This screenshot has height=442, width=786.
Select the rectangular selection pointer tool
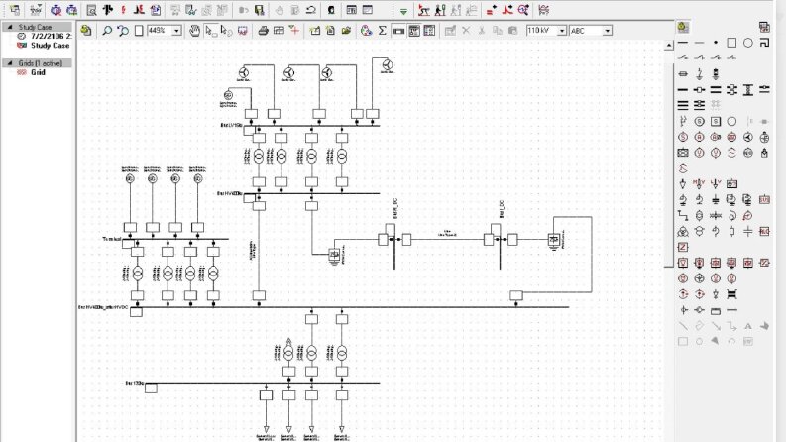pyautogui.click(x=211, y=31)
